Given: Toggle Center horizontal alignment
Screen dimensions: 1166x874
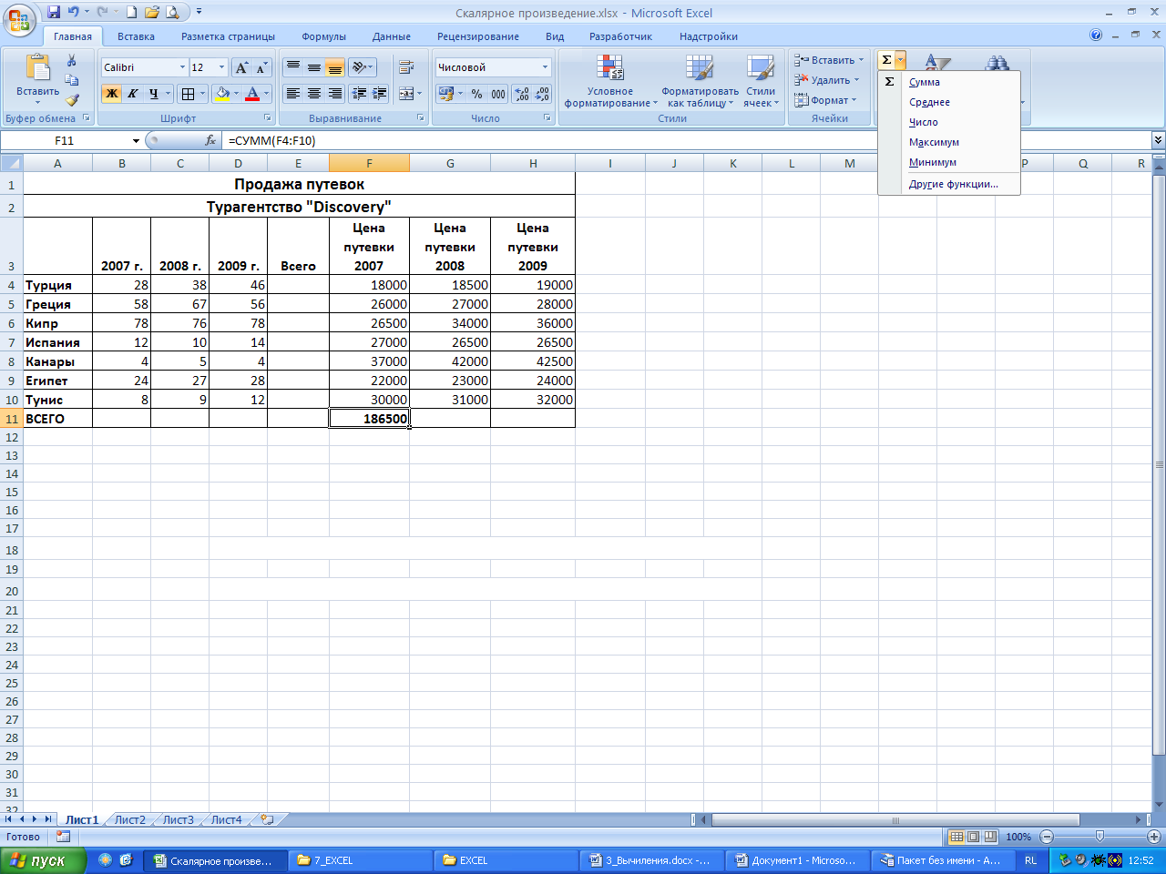Looking at the screenshot, I should pyautogui.click(x=313, y=94).
